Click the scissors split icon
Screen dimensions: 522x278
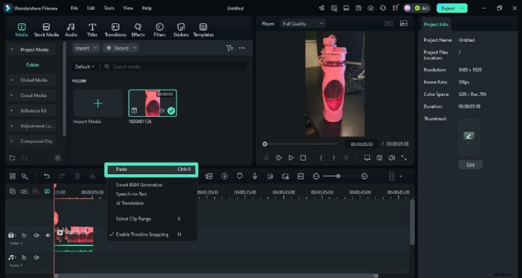(x=93, y=176)
